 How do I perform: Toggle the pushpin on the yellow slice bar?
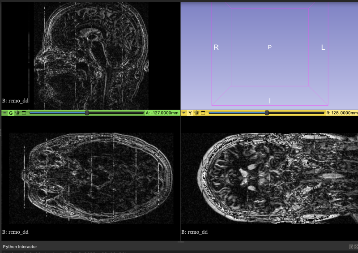click(x=184, y=113)
